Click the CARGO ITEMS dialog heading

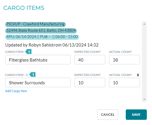tap(24, 8)
